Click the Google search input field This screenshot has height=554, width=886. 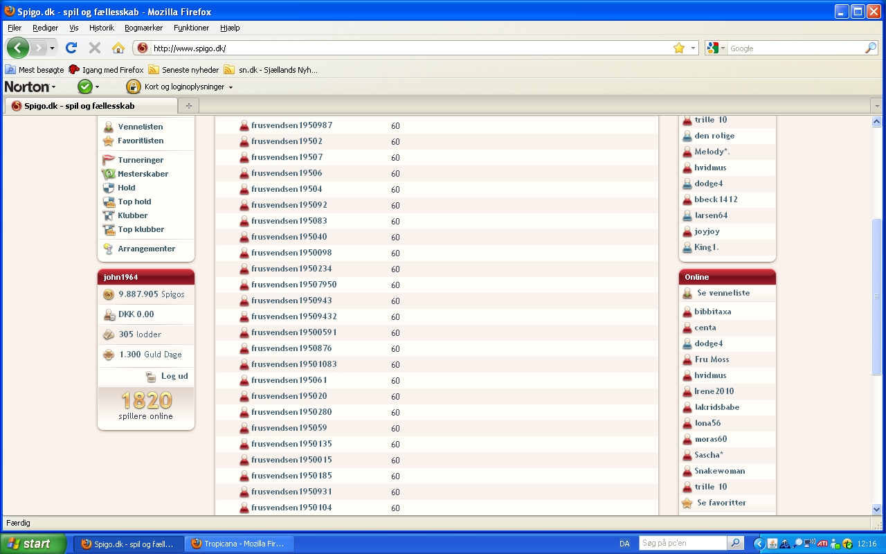pos(796,48)
